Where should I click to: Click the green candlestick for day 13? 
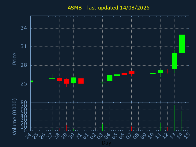click(x=175, y=61)
